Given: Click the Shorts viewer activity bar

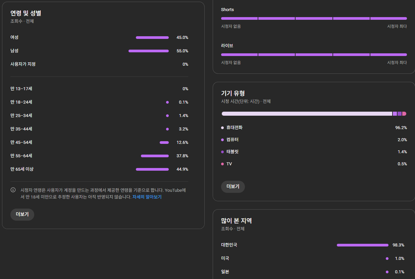Looking at the screenshot, I should (314, 18).
